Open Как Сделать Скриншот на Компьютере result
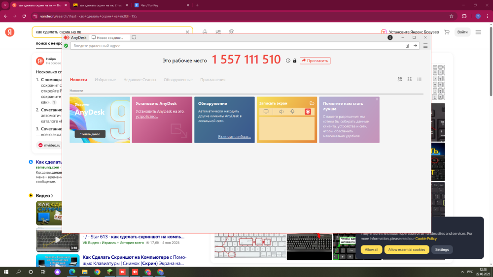Screen dimensions: 493x277 135,260
